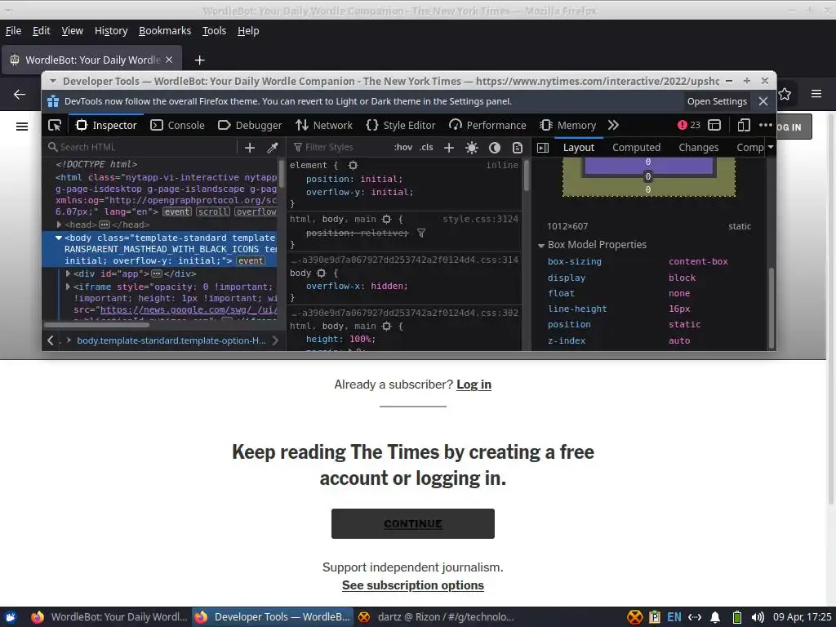
Task: Open the NYT page sections hamburger menu
Action: (x=22, y=127)
